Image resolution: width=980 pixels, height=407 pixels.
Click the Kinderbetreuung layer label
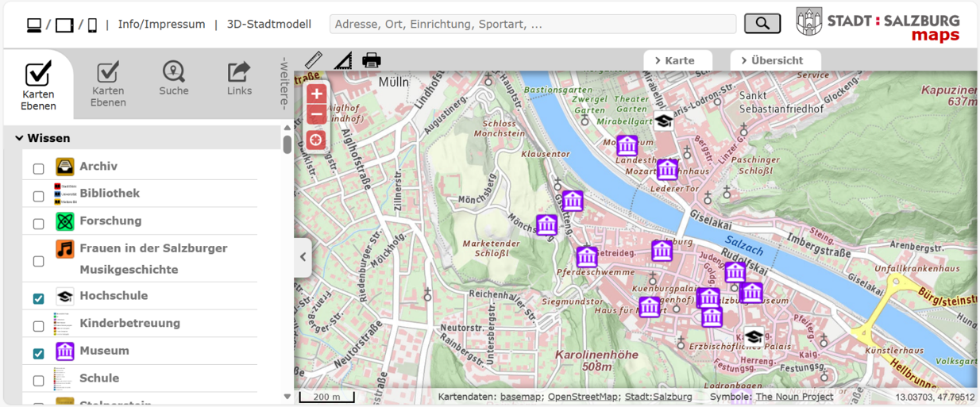click(x=130, y=324)
